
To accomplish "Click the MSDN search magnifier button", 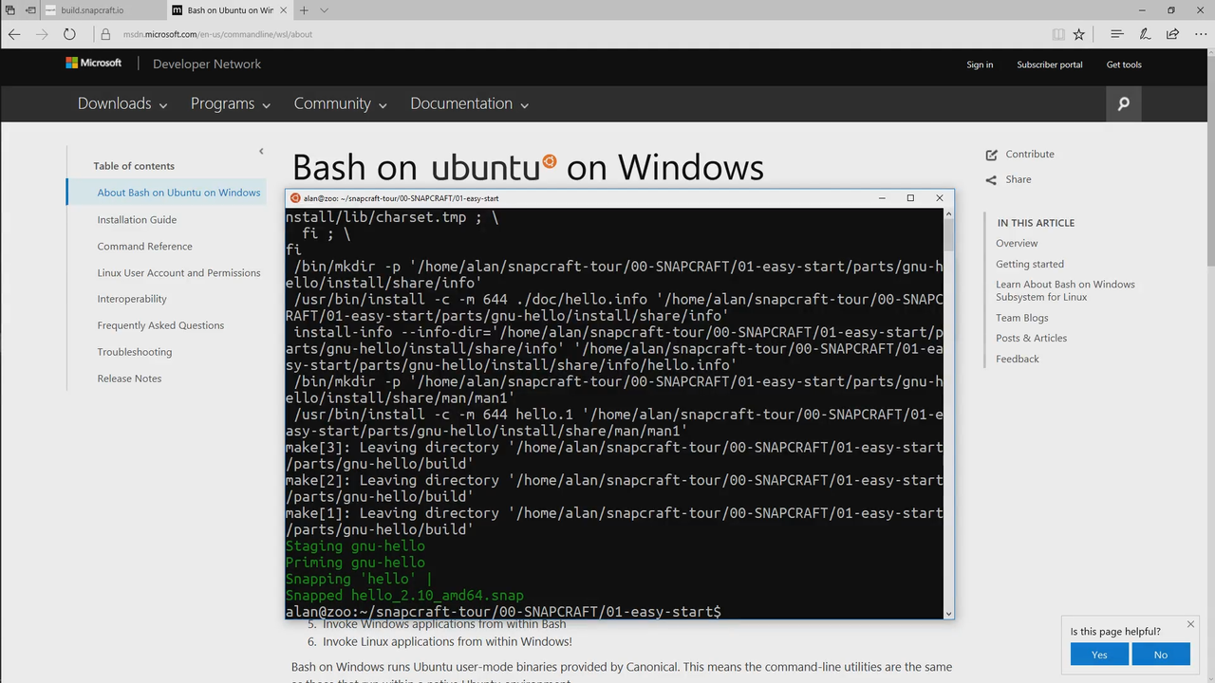I will click(x=1124, y=104).
